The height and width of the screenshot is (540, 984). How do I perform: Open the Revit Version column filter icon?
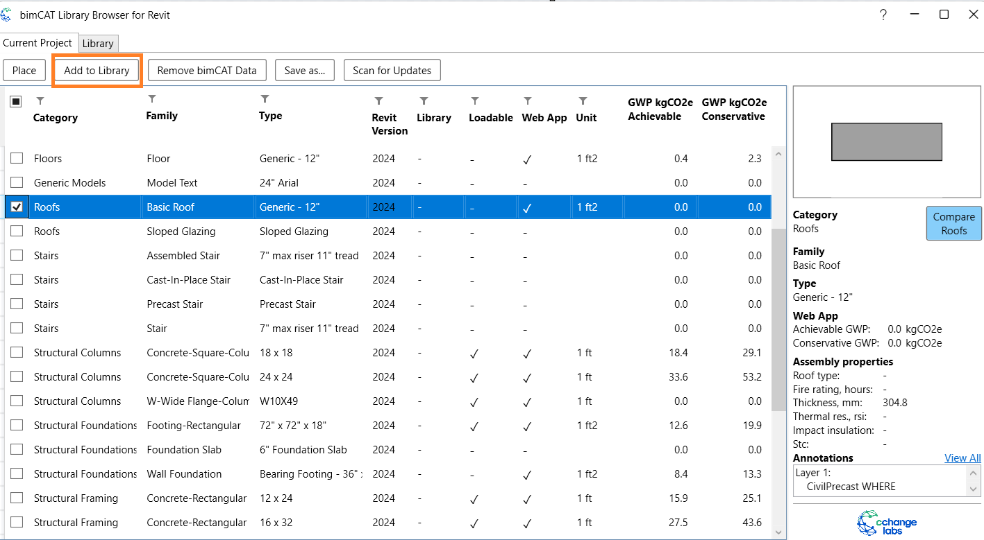378,101
